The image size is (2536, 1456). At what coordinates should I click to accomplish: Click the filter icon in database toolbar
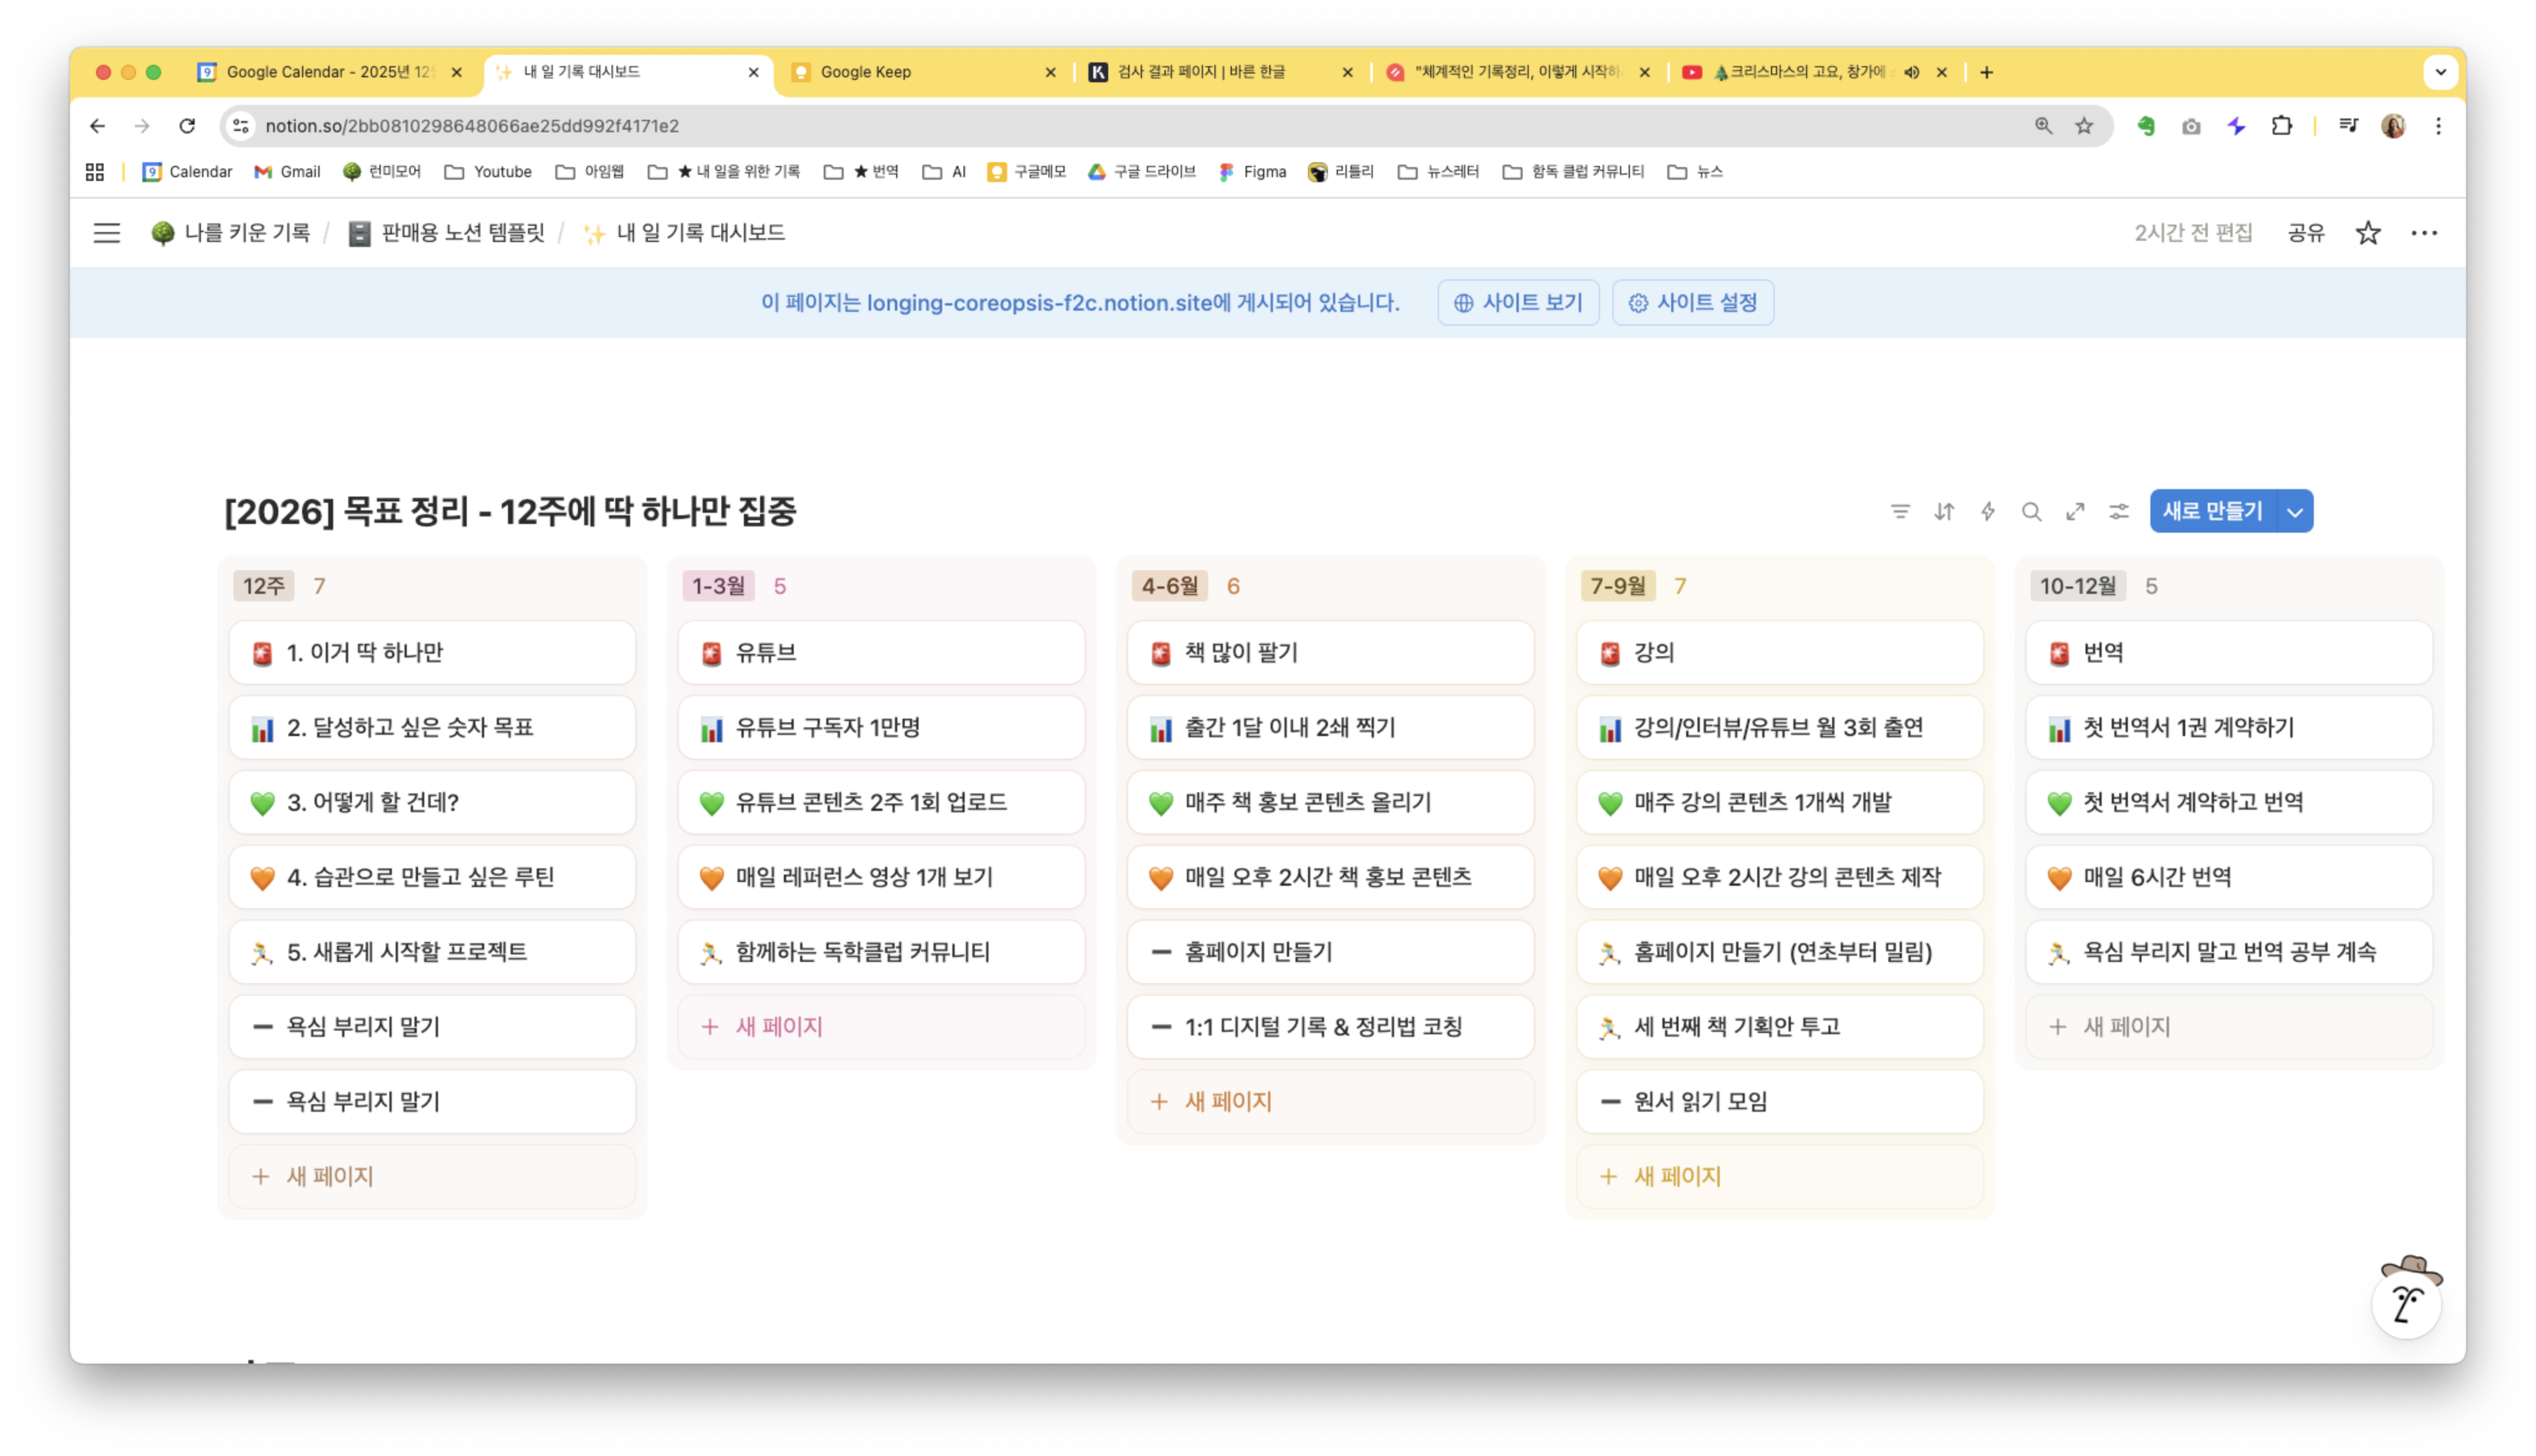pos(1900,511)
